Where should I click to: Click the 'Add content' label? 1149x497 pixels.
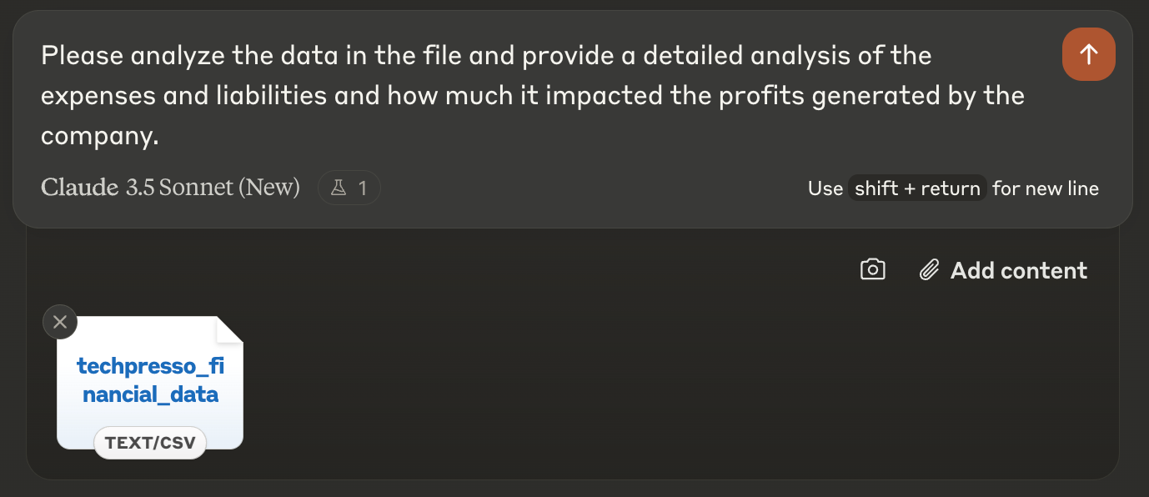pos(1019,270)
